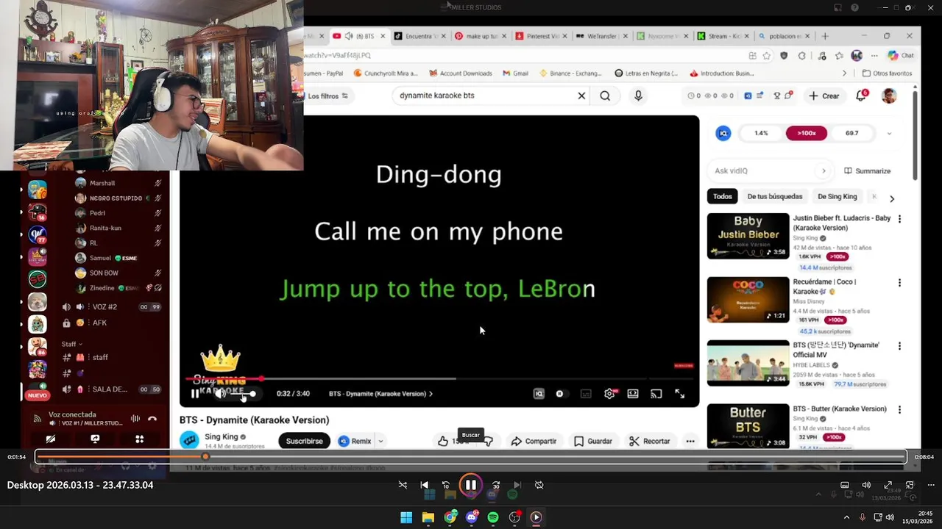
Task: Seek on YouTube video progress bar
Action: 439,379
